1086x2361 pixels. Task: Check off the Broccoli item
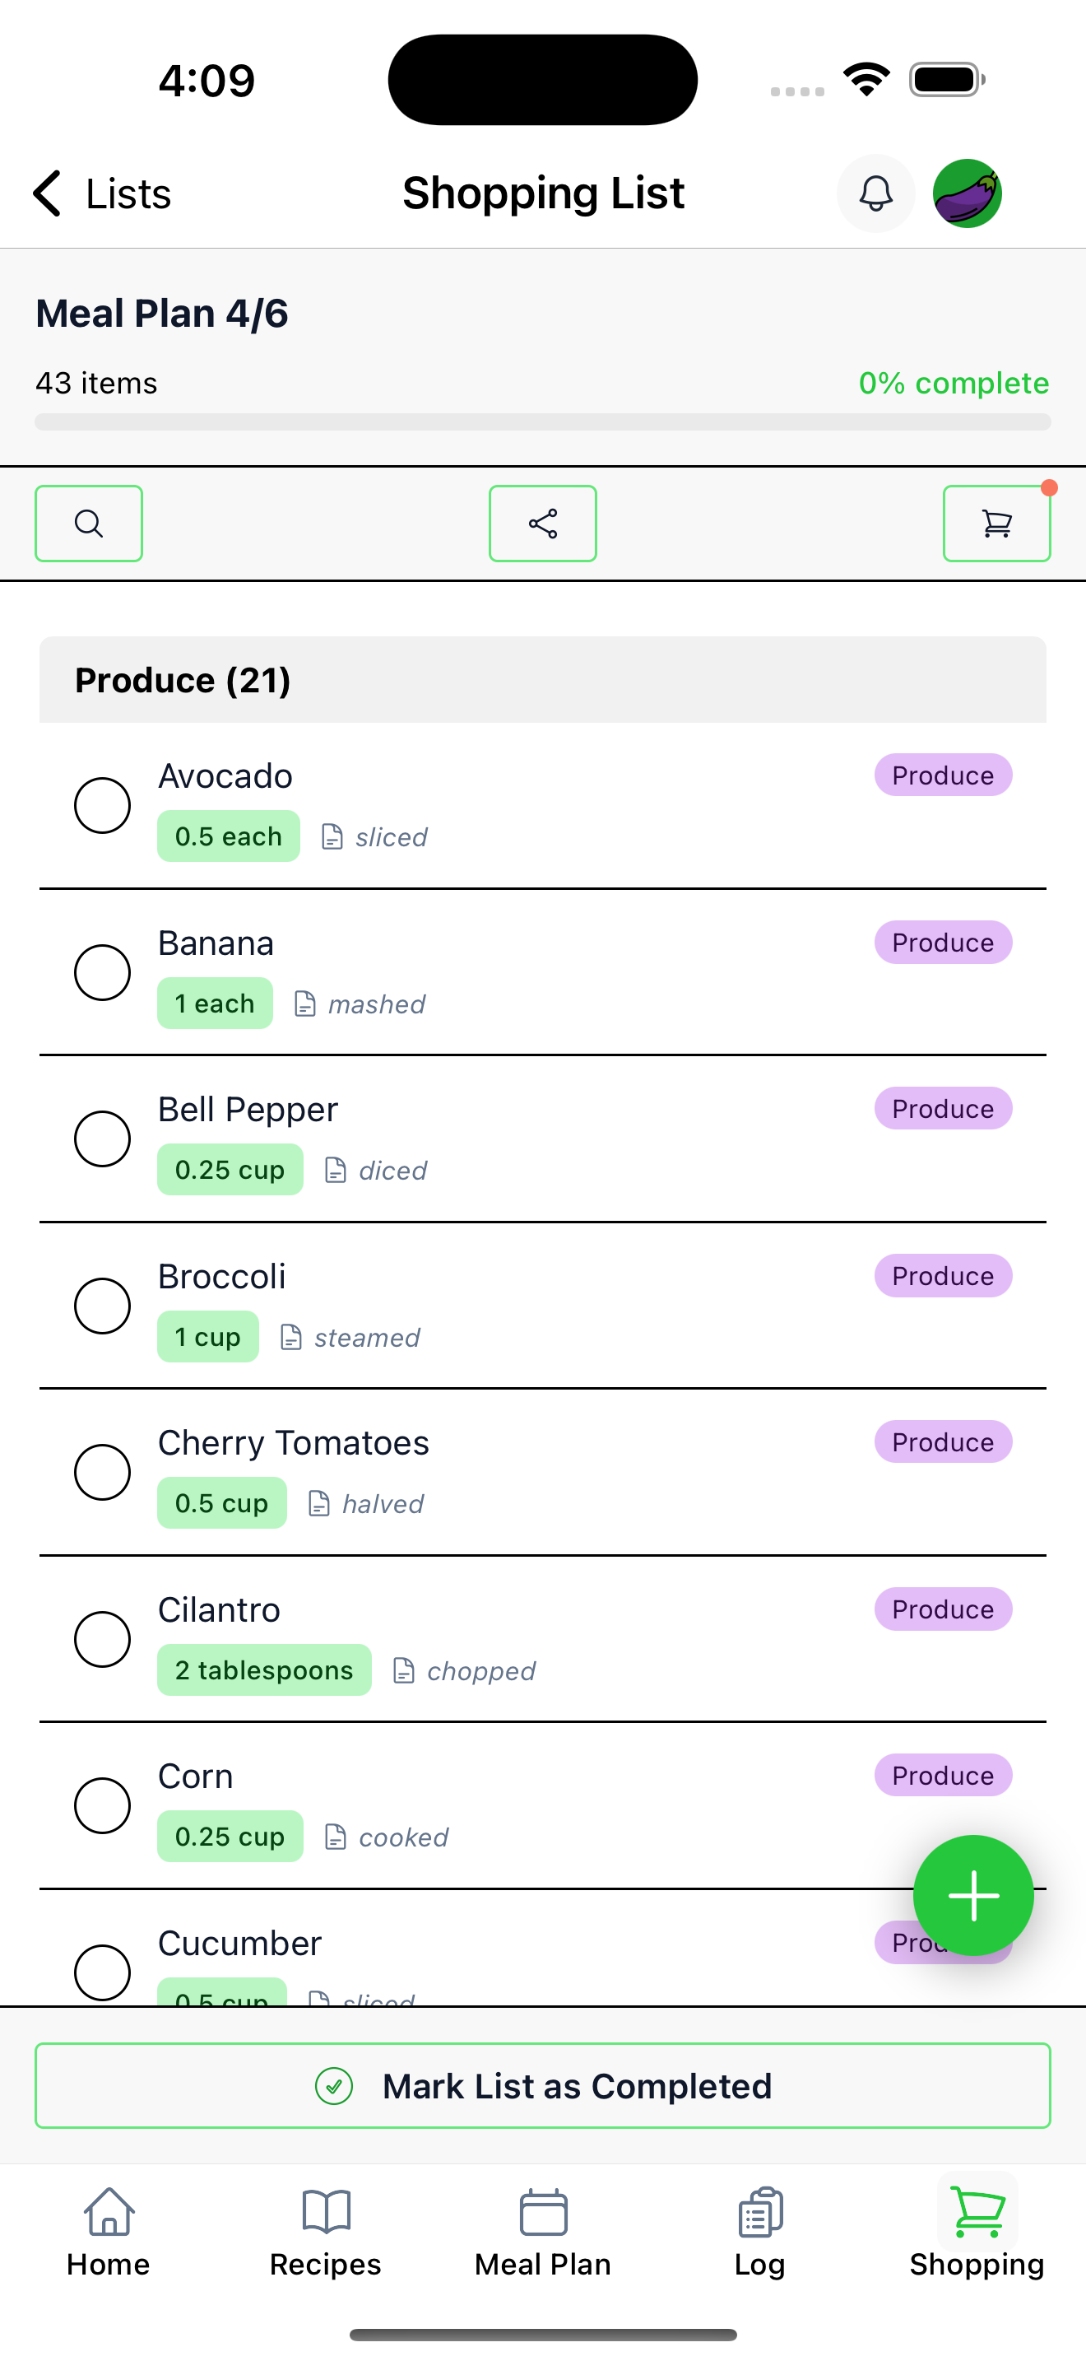click(102, 1306)
